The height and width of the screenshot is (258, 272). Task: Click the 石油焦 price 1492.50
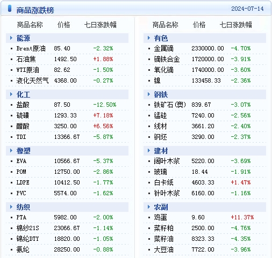point(65,59)
